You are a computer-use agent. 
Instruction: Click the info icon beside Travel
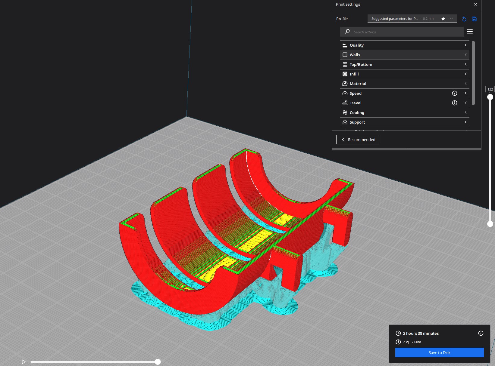(x=454, y=103)
